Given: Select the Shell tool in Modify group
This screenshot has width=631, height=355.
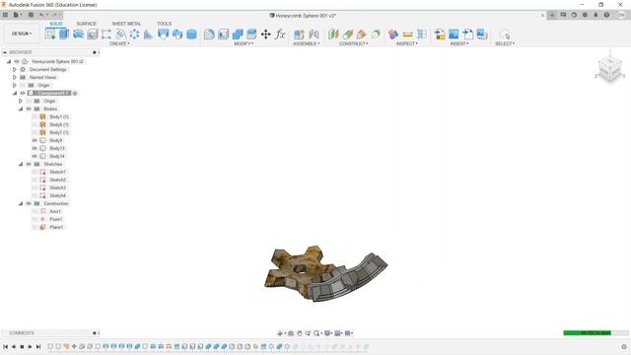Looking at the screenshot, I should 224,35.
